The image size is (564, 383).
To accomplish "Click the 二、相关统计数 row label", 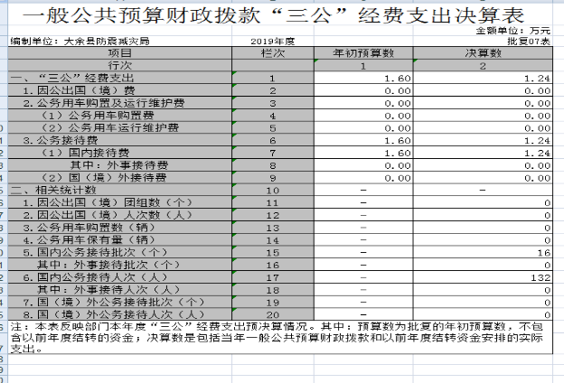I will [54, 190].
